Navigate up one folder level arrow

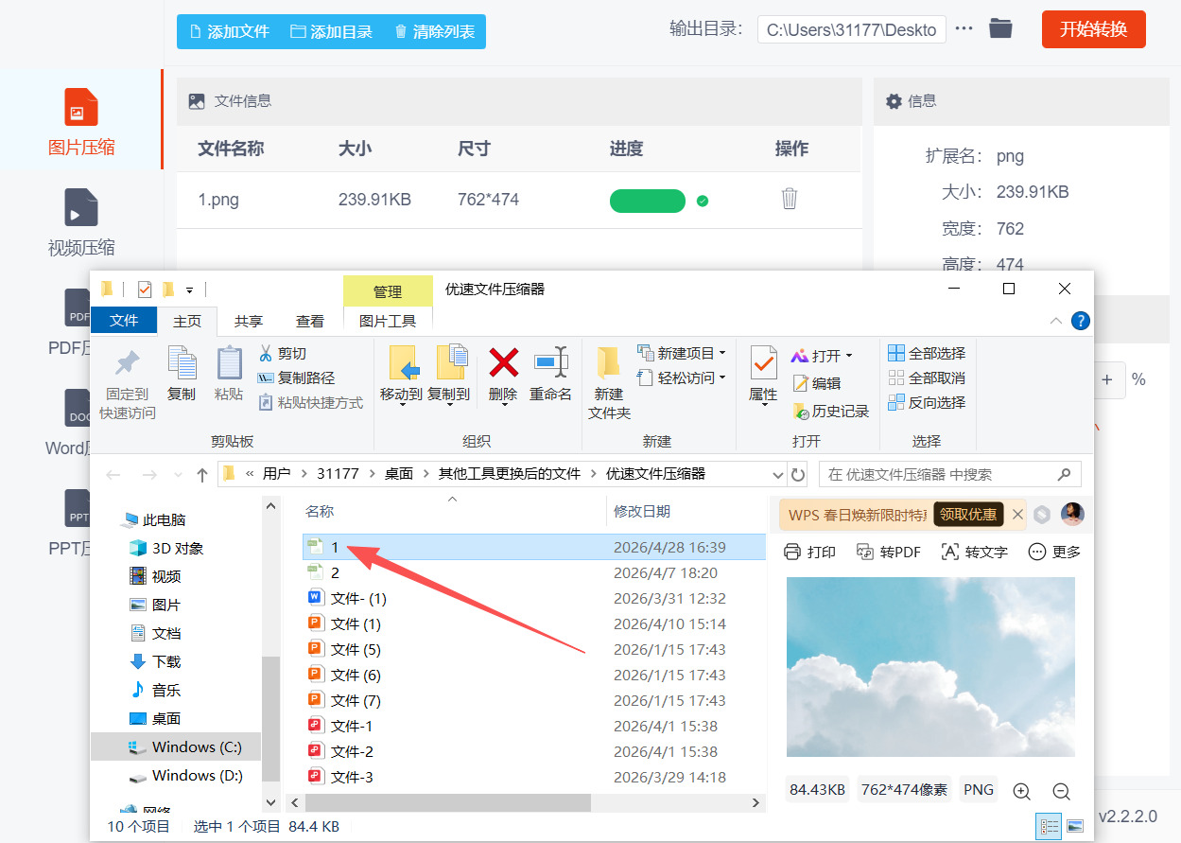coord(201,474)
